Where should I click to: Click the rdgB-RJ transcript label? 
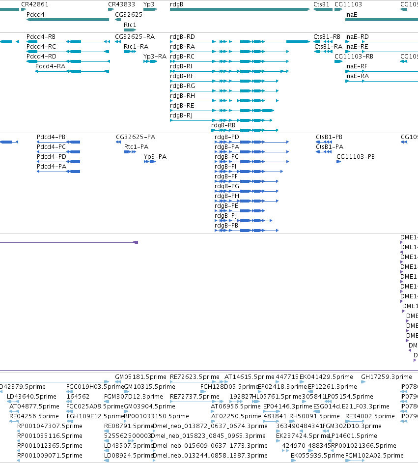click(x=181, y=116)
